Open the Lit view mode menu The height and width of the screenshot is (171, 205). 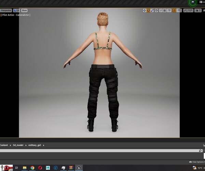(16, 10)
